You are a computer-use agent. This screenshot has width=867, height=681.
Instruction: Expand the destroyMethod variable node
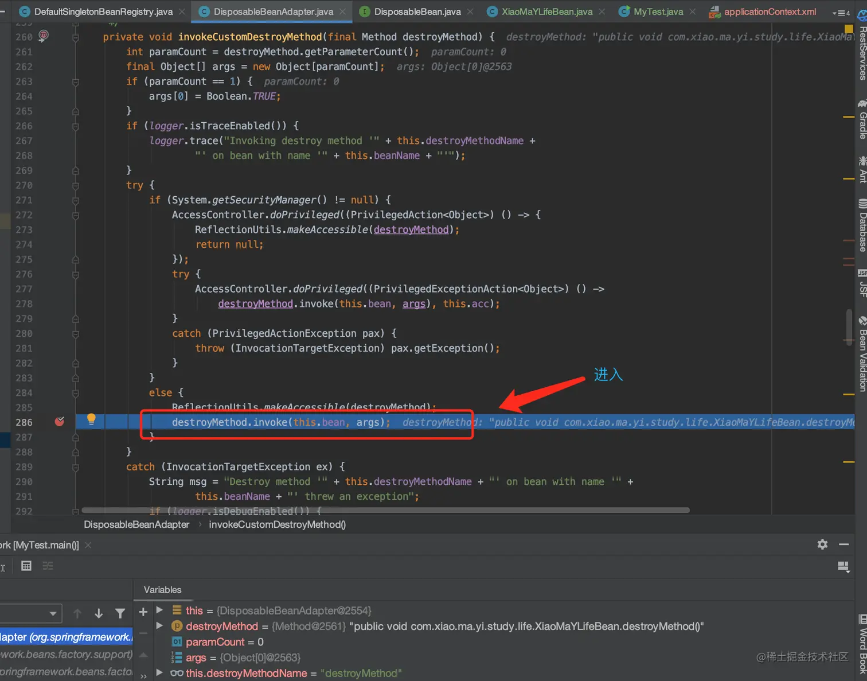pyautogui.click(x=160, y=625)
